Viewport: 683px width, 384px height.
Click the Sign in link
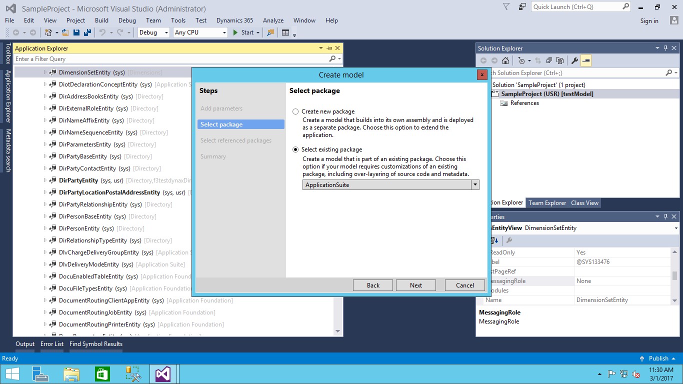(649, 21)
